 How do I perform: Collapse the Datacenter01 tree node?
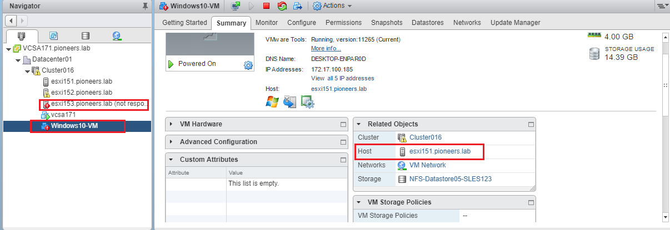click(x=18, y=60)
